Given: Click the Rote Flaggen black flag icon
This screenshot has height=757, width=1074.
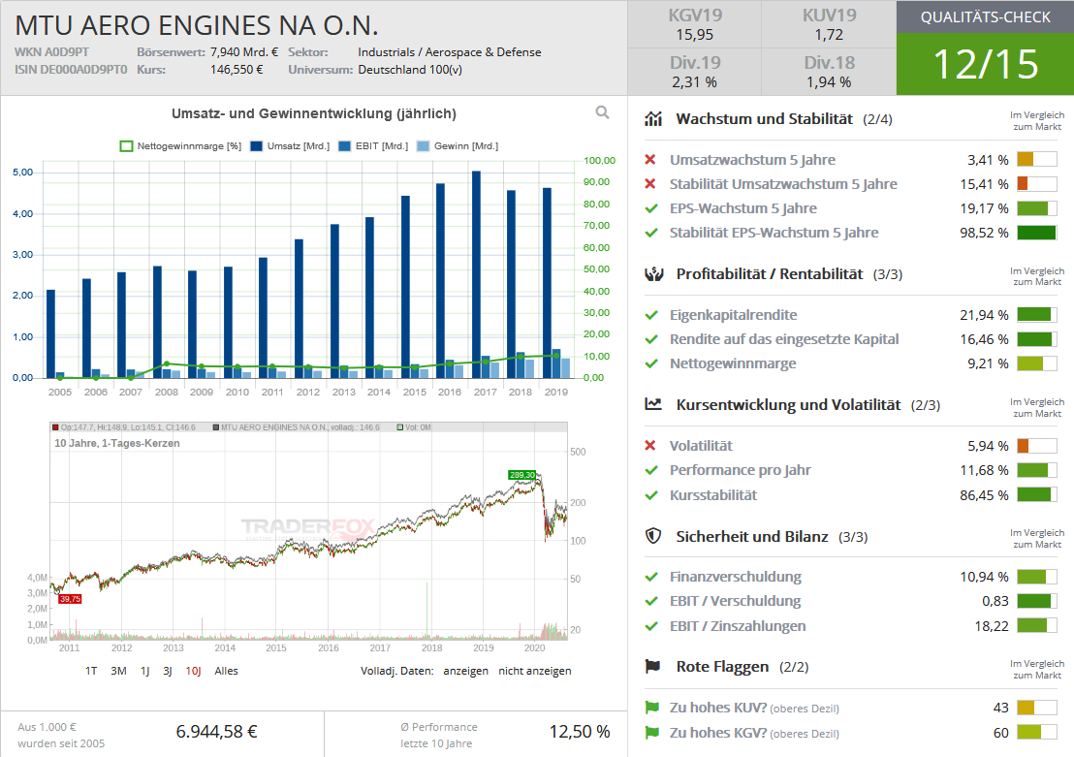Looking at the screenshot, I should coord(654,666).
